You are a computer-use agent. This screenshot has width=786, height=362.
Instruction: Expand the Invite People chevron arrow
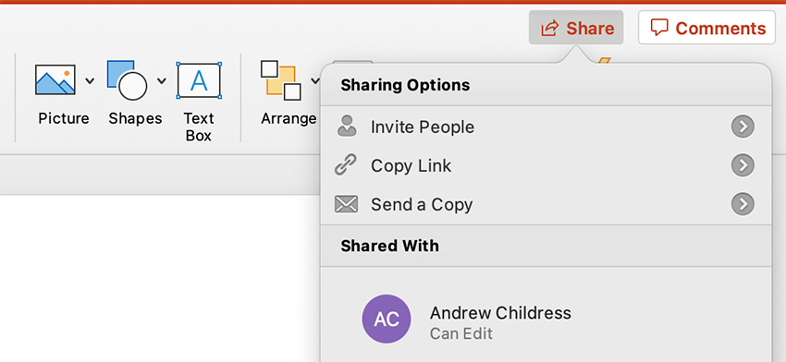[x=743, y=127]
